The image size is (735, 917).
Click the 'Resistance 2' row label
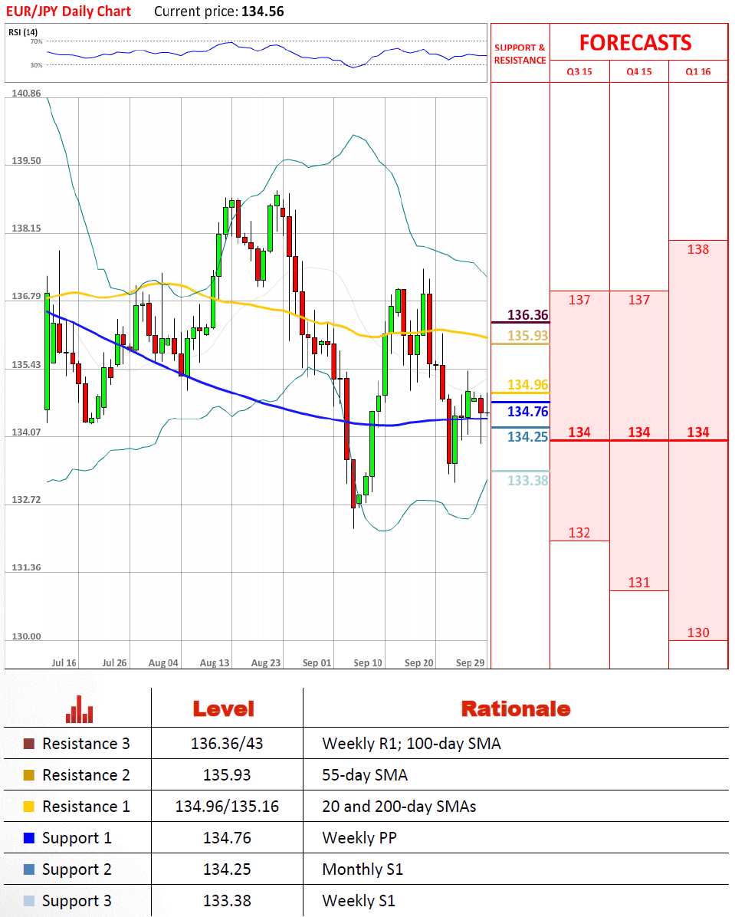click(86, 775)
